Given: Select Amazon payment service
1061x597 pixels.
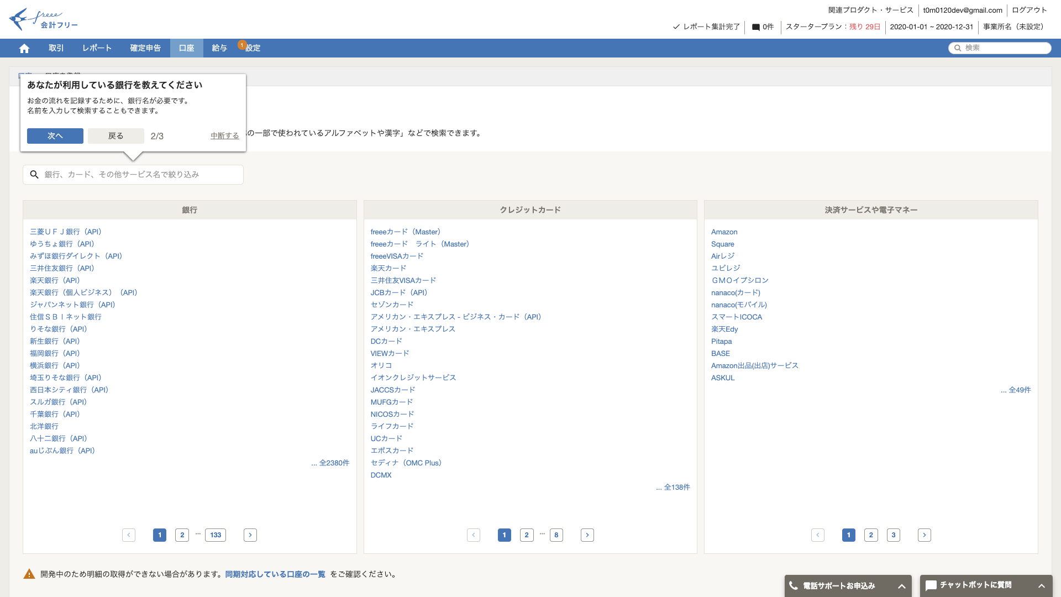Looking at the screenshot, I should (724, 232).
